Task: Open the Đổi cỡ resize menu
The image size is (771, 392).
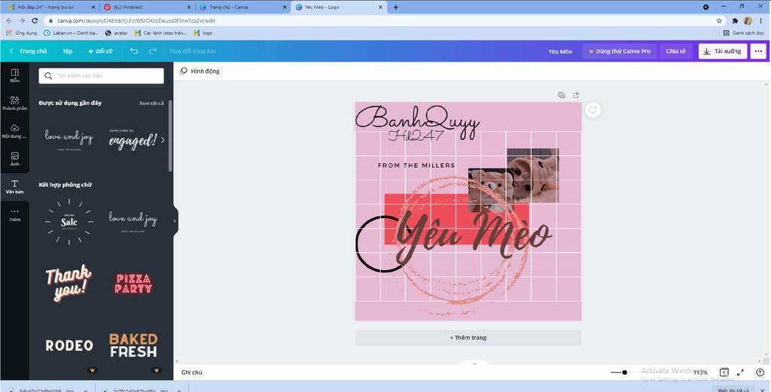Action: pos(100,51)
